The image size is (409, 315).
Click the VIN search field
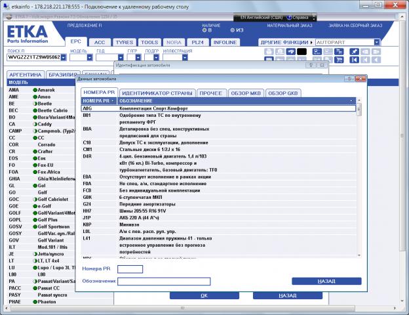tap(34, 57)
